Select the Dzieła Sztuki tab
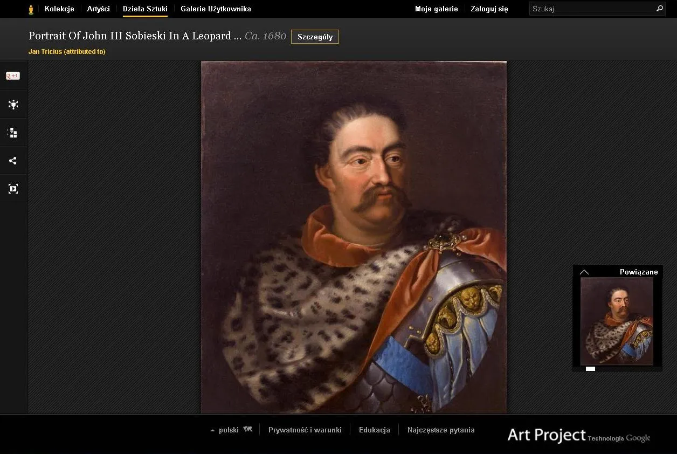This screenshot has height=454, width=677. (145, 9)
